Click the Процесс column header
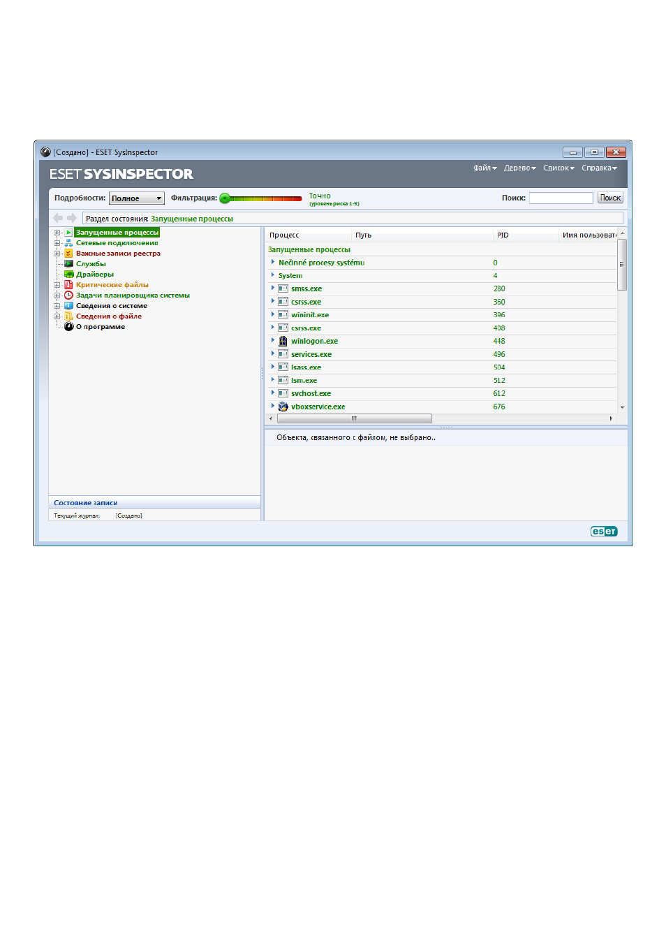The image size is (666, 943). click(309, 235)
